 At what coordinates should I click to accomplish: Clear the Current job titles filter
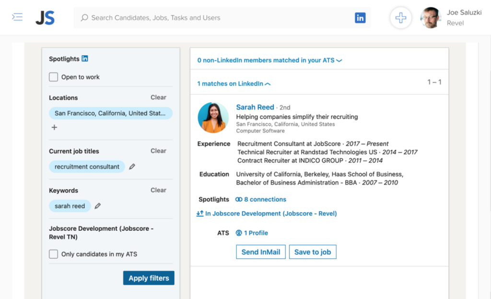[158, 151]
